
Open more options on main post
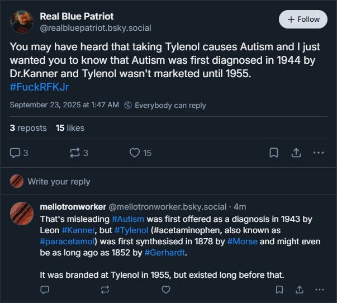tap(319, 153)
